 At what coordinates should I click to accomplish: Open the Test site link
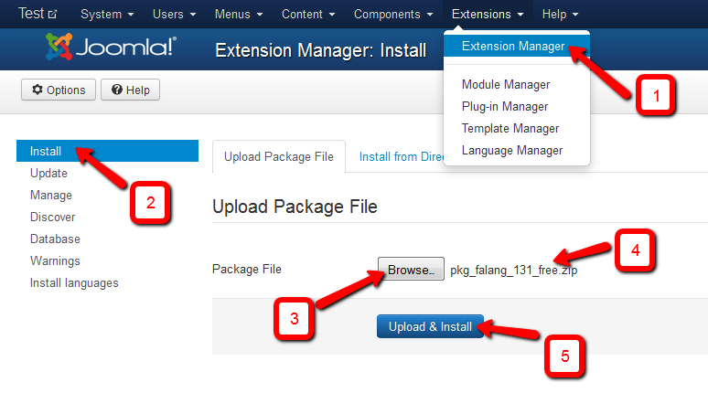[x=38, y=14]
